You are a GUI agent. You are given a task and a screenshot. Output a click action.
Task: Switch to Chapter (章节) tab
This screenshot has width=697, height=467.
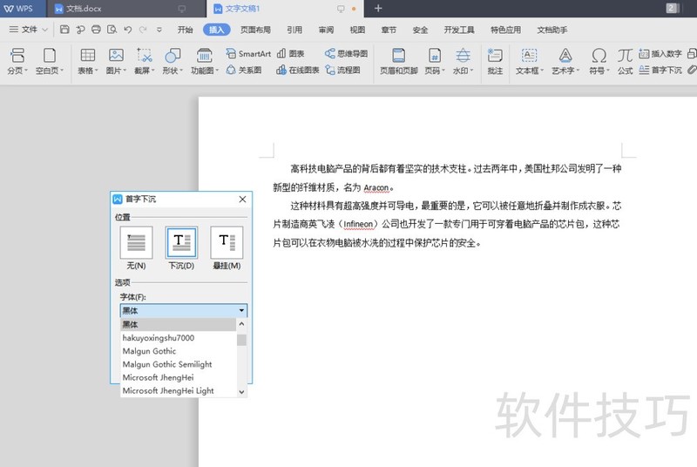[389, 30]
